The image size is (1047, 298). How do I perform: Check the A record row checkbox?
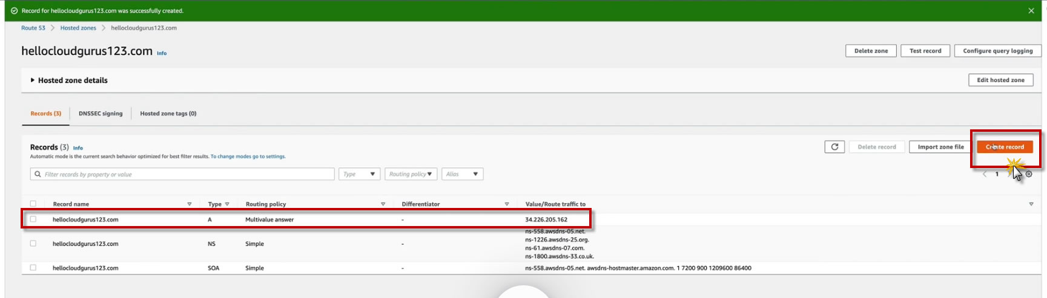33,219
